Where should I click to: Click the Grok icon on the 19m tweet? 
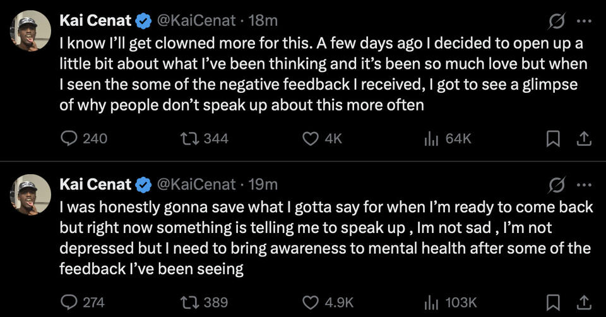557,185
